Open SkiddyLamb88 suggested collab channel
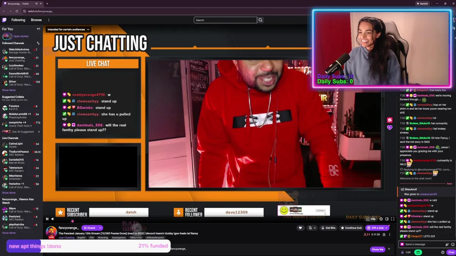The width and height of the screenshot is (456, 256). click(x=21, y=116)
